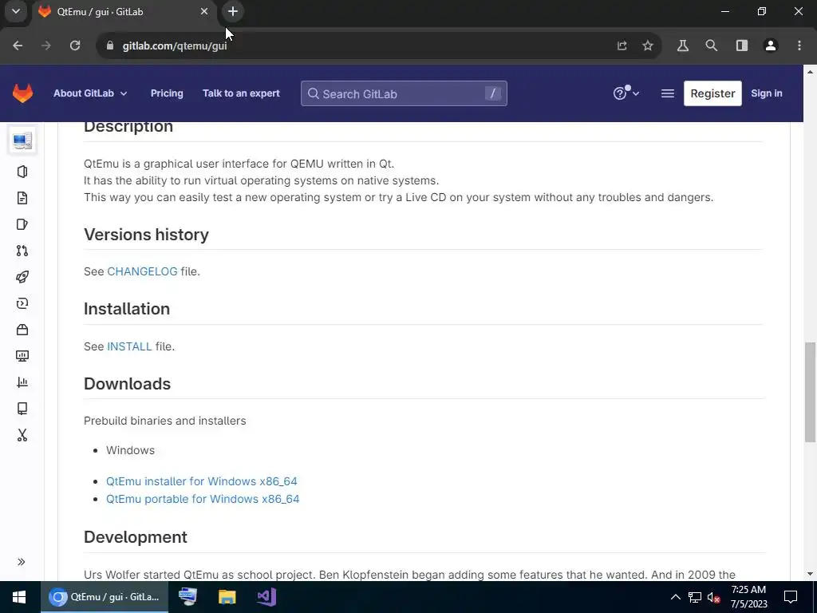The height and width of the screenshot is (613, 817).
Task: Open Chrome three-dot menu
Action: [799, 45]
